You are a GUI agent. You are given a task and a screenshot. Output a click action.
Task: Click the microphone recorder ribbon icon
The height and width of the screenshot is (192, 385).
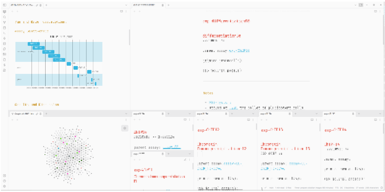tap(4, 38)
